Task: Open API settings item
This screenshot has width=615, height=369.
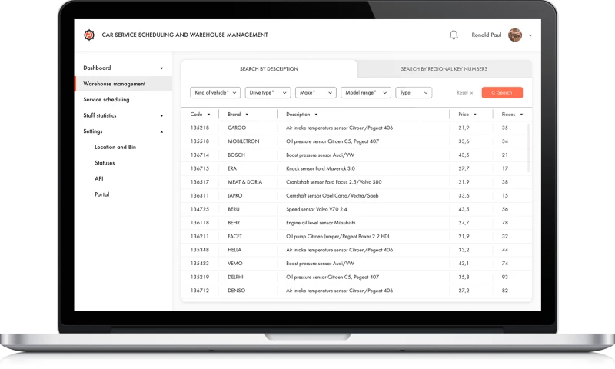Action: (x=99, y=178)
